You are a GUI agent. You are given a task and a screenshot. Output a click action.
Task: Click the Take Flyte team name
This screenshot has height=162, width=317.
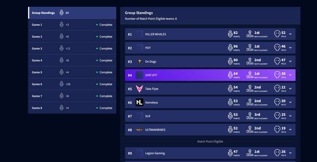tap(152, 89)
